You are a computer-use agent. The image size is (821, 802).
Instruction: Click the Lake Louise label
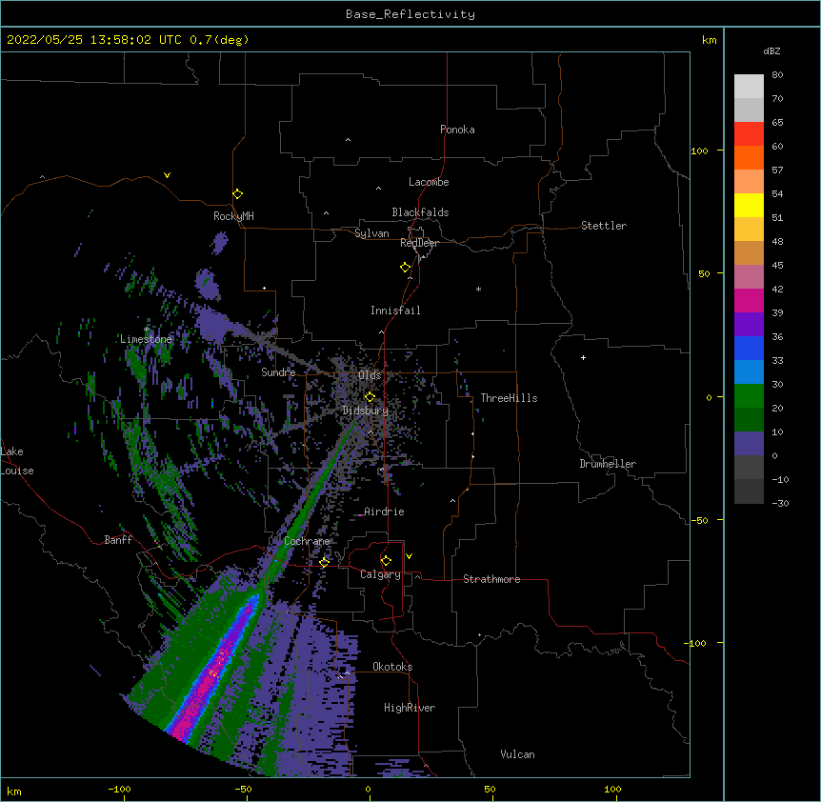[x=17, y=461]
